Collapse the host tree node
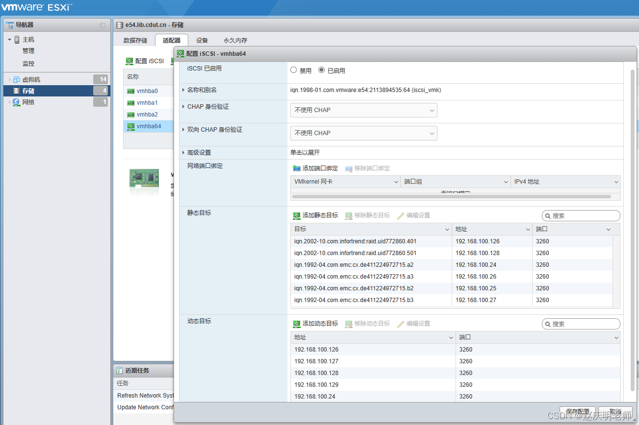Screen dimensions: 639x425 [9, 40]
